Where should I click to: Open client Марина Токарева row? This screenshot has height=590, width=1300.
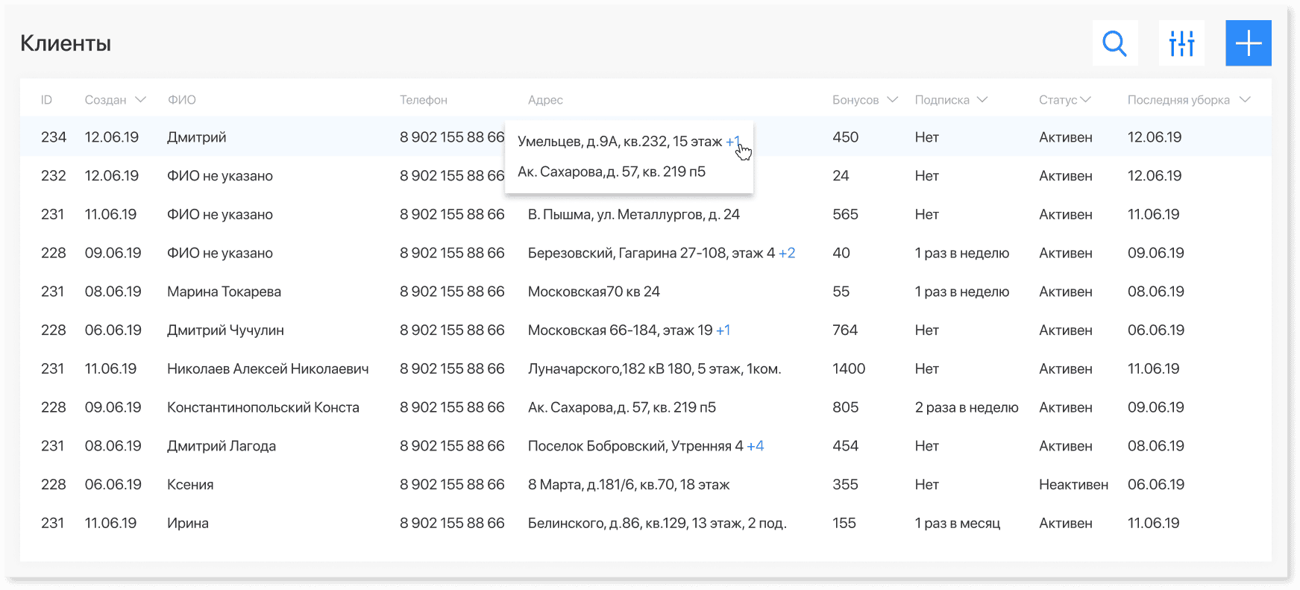click(224, 292)
